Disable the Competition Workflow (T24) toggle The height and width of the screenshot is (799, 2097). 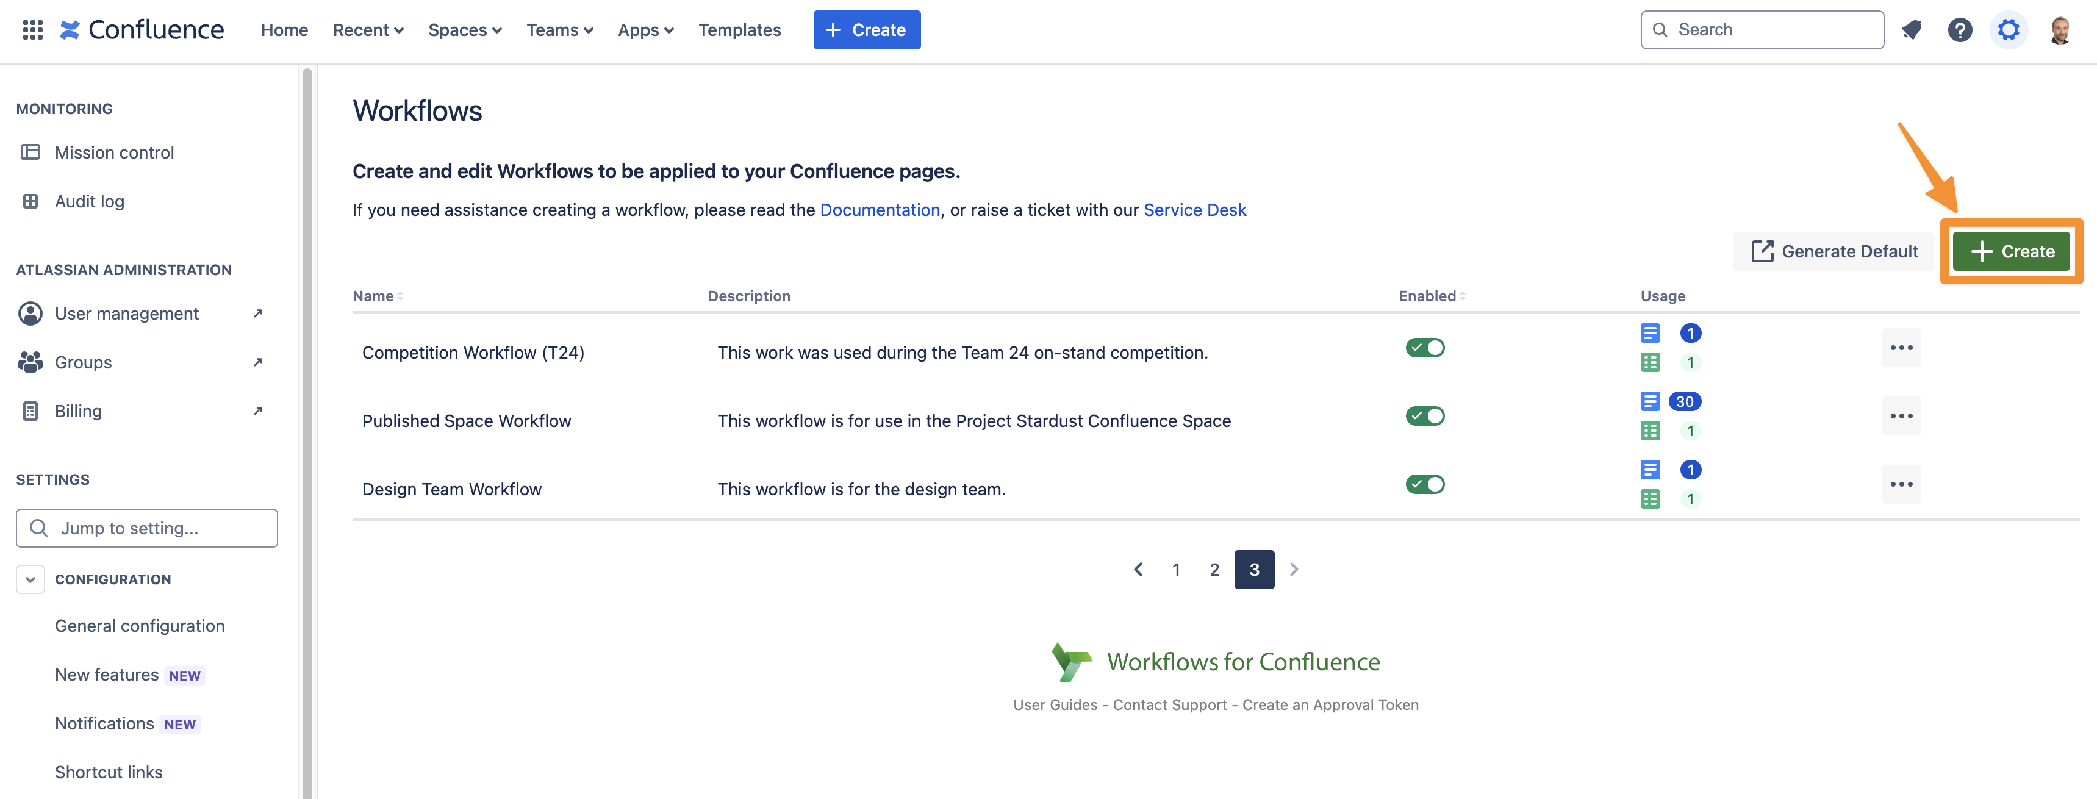(1425, 348)
